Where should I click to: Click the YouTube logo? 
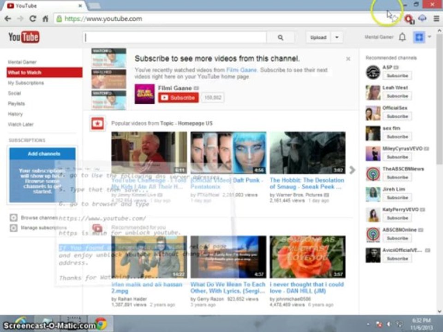24,37
